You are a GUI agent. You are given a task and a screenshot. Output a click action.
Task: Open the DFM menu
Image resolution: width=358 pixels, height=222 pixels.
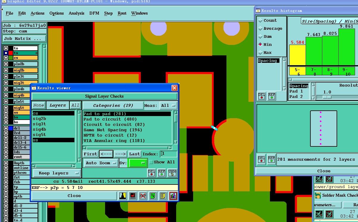95,13
